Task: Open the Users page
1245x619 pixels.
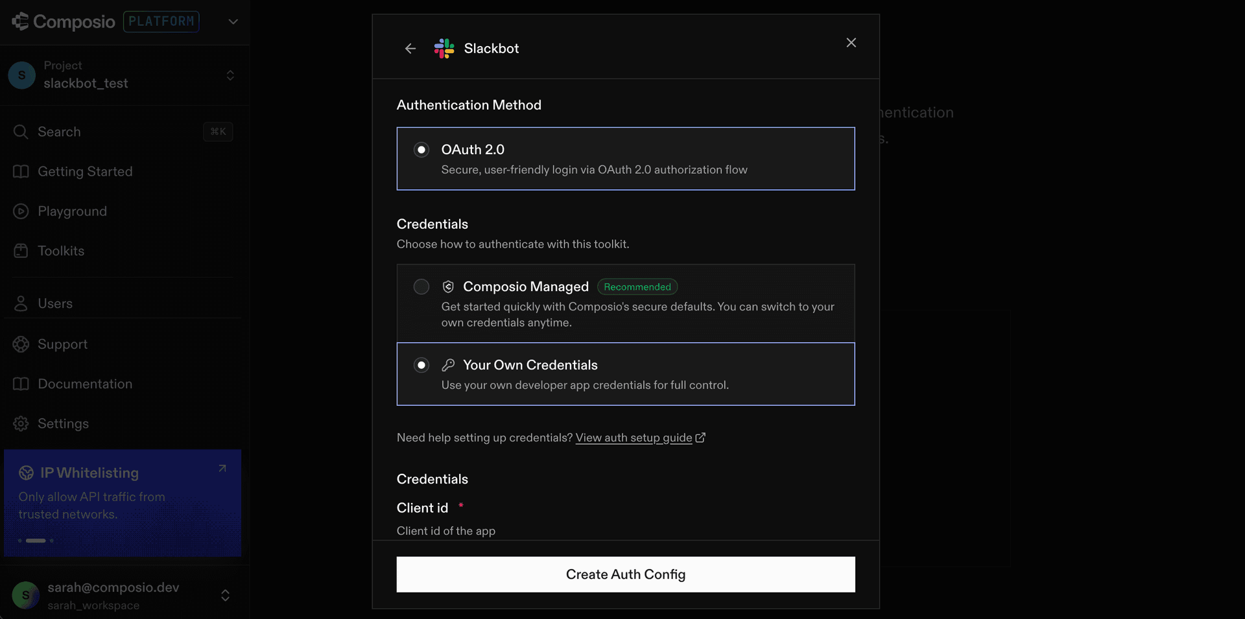Action: 55,303
